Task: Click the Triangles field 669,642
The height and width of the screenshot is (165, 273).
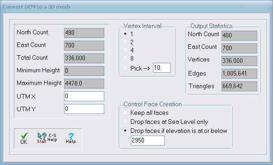Action: pos(239,86)
